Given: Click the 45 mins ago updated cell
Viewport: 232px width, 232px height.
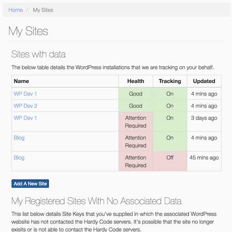Looking at the screenshot, I should click(204, 161).
